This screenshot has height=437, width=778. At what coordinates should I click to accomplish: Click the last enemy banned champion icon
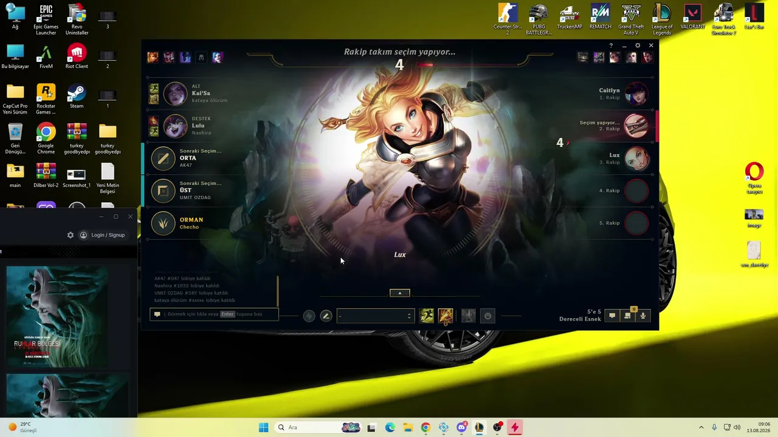(647, 57)
